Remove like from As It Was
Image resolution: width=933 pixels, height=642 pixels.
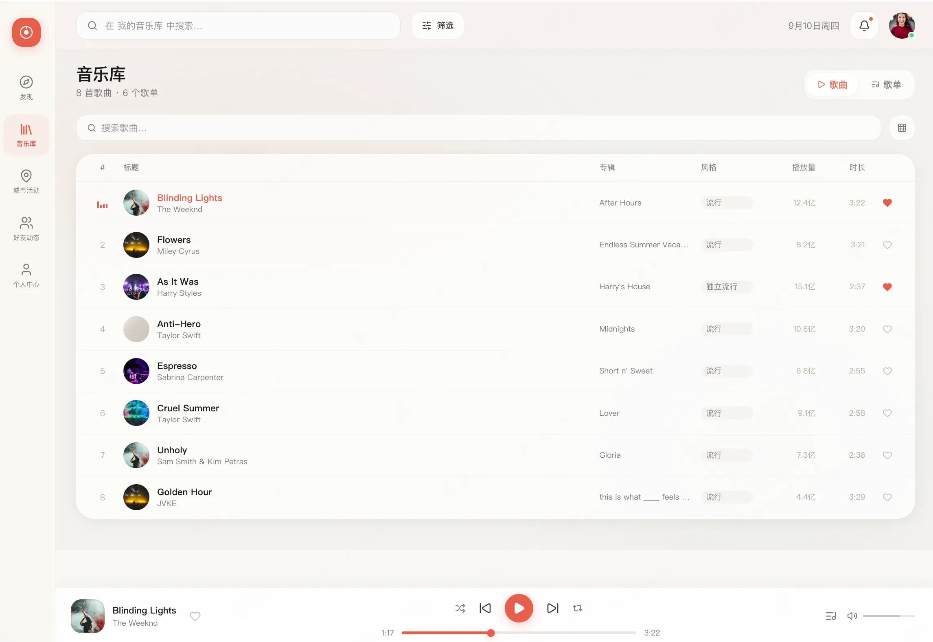887,287
